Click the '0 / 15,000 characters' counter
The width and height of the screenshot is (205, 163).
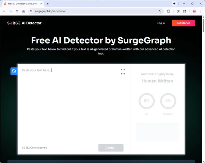[x=34, y=148]
